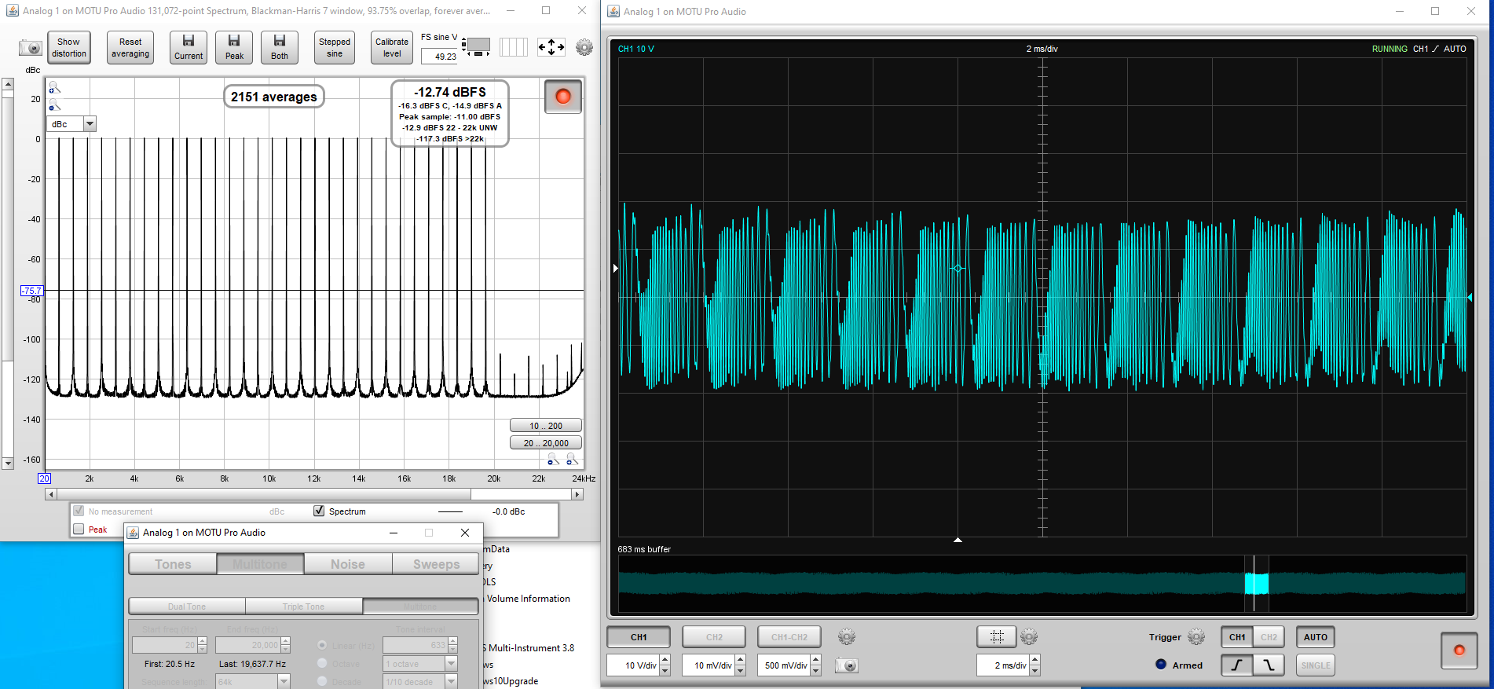
Task: Zoom in vertical axis magnifier at graph top-left
Action: pos(55,88)
